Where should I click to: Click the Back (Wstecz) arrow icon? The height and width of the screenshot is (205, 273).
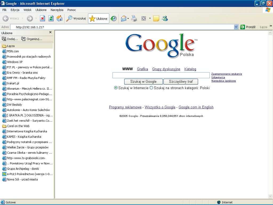tap(6, 18)
